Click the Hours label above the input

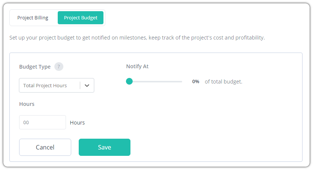27,104
